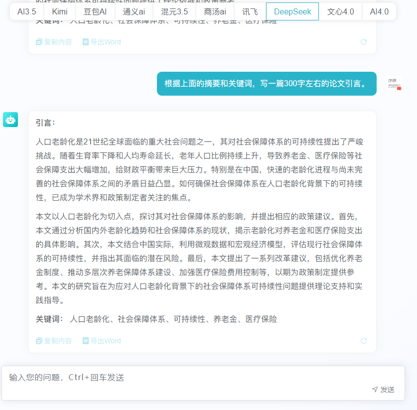Select the 豆包AI tab

click(x=95, y=11)
